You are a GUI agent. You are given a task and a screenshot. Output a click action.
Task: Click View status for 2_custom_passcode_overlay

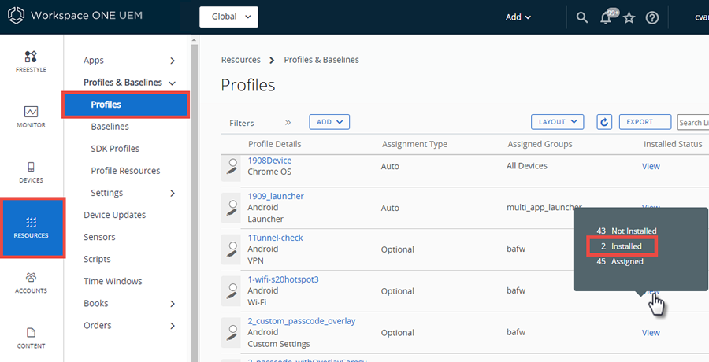651,333
